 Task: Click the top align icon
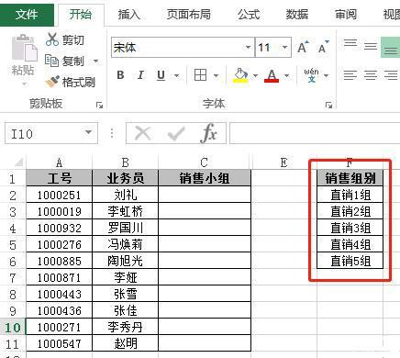pyautogui.click(x=350, y=43)
